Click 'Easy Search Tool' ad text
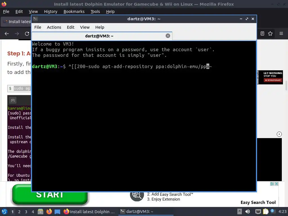 258,202
